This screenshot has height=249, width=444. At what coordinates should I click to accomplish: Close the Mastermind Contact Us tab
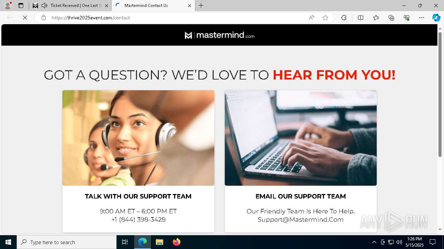tap(189, 6)
